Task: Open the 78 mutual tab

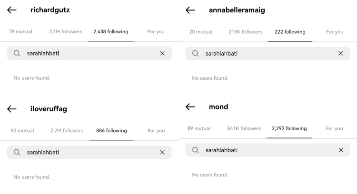Action: 21,32
